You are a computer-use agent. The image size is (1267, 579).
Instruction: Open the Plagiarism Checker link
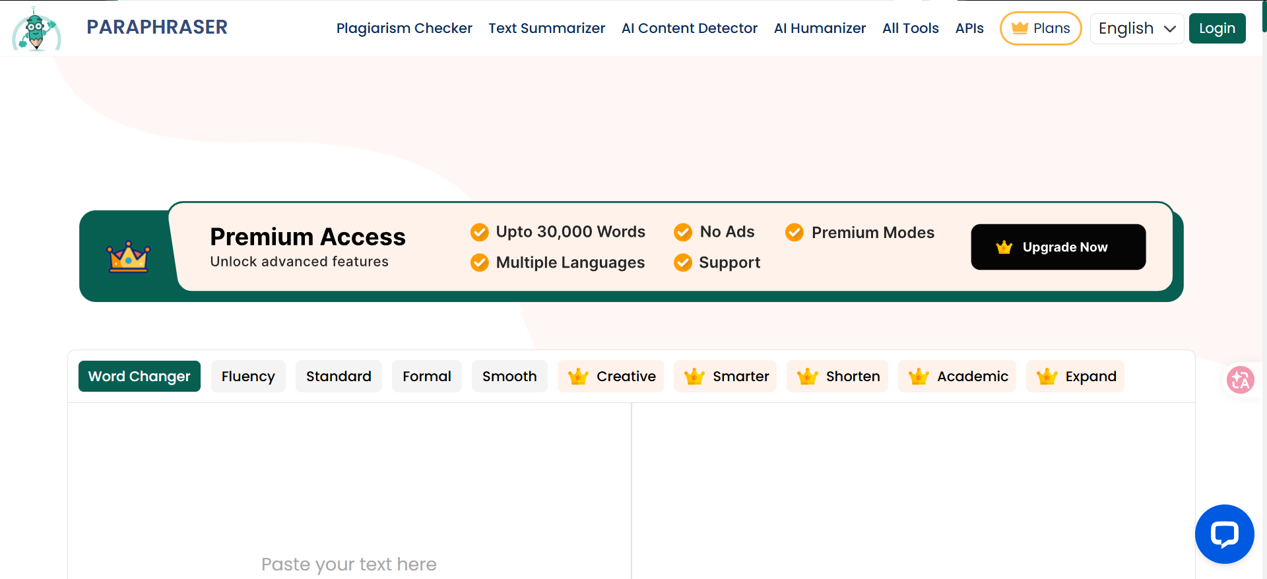[x=405, y=28]
